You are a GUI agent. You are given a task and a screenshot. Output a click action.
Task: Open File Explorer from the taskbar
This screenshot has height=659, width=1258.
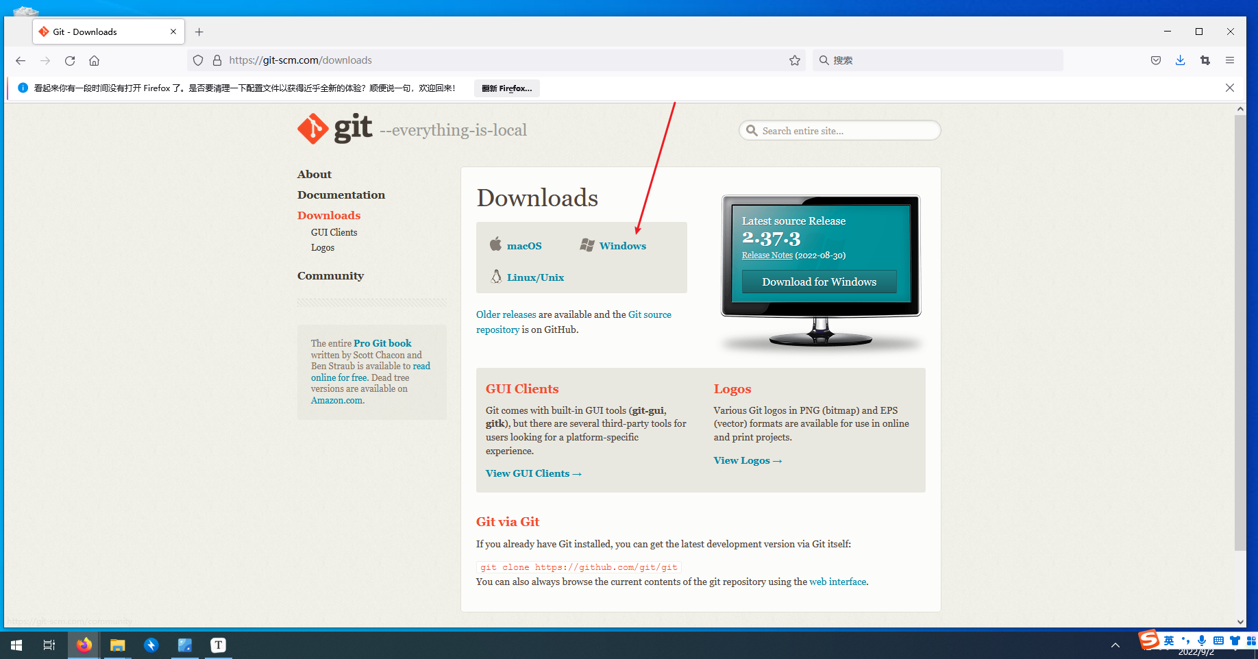(x=118, y=645)
